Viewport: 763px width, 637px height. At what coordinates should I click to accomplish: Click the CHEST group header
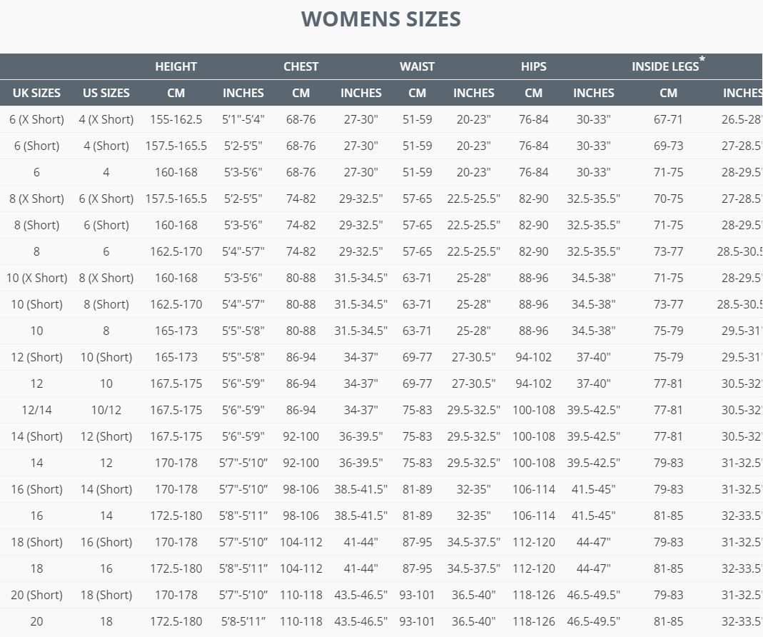coord(300,66)
